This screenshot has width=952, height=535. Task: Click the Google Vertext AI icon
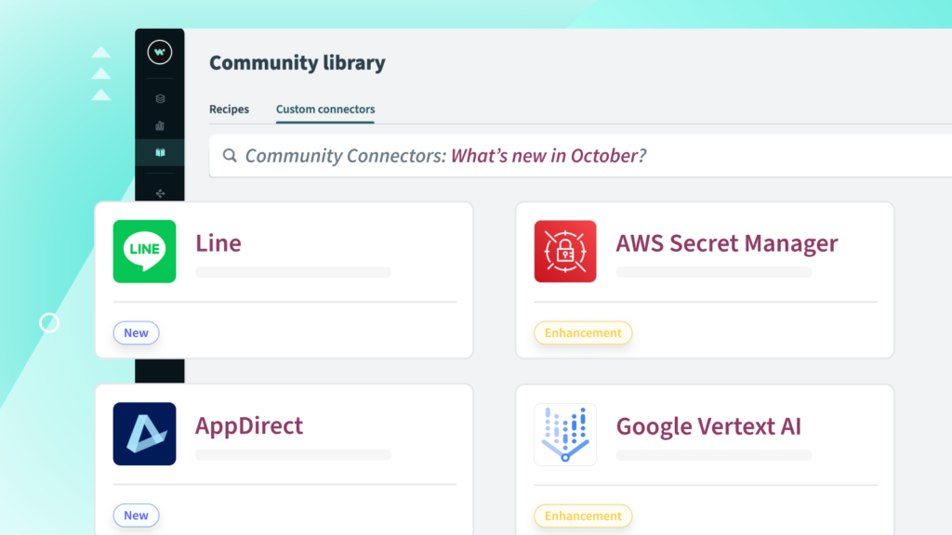pos(564,434)
